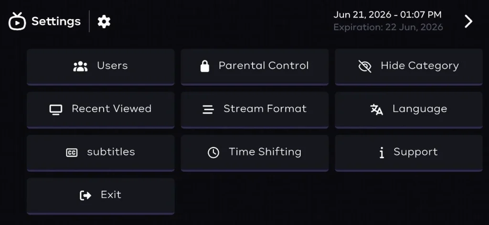Open Parental Control settings
The image size is (489, 225).
click(255, 67)
